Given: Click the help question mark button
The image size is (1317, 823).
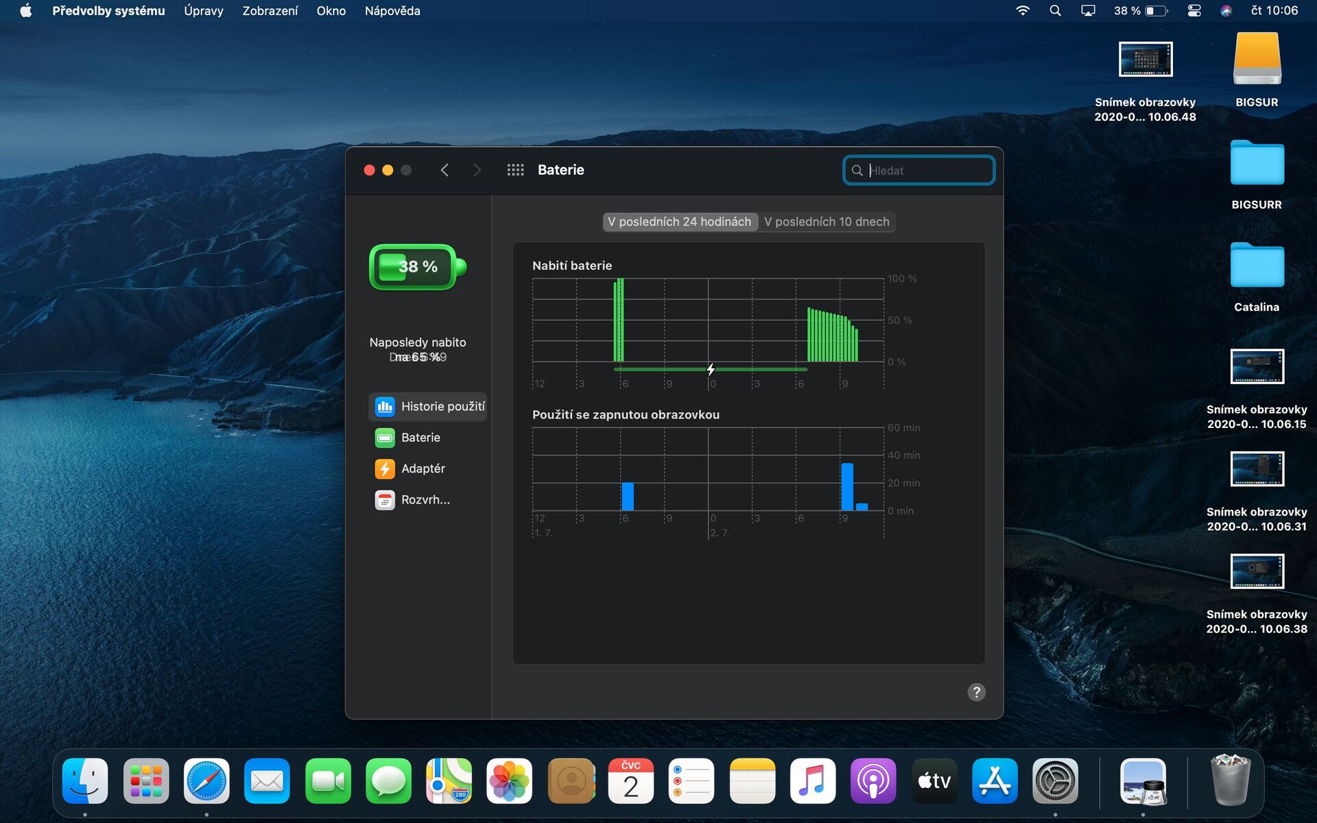Looking at the screenshot, I should [976, 692].
